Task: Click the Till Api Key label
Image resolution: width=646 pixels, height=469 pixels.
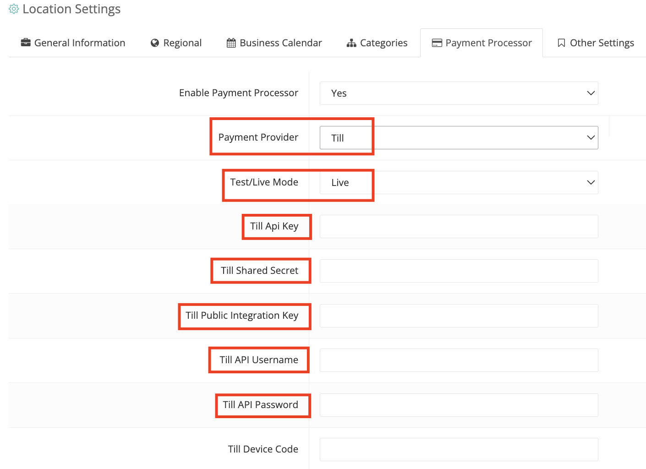Action: coord(274,226)
